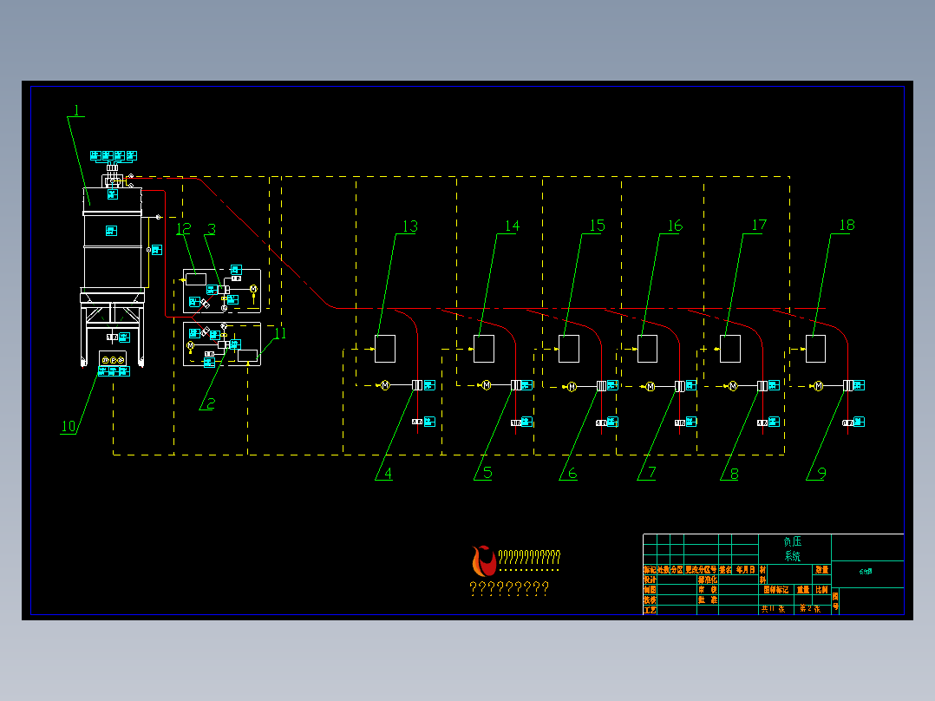The width and height of the screenshot is (935, 701).
Task: Click the 工艺 cell in title block
Action: coord(650,610)
